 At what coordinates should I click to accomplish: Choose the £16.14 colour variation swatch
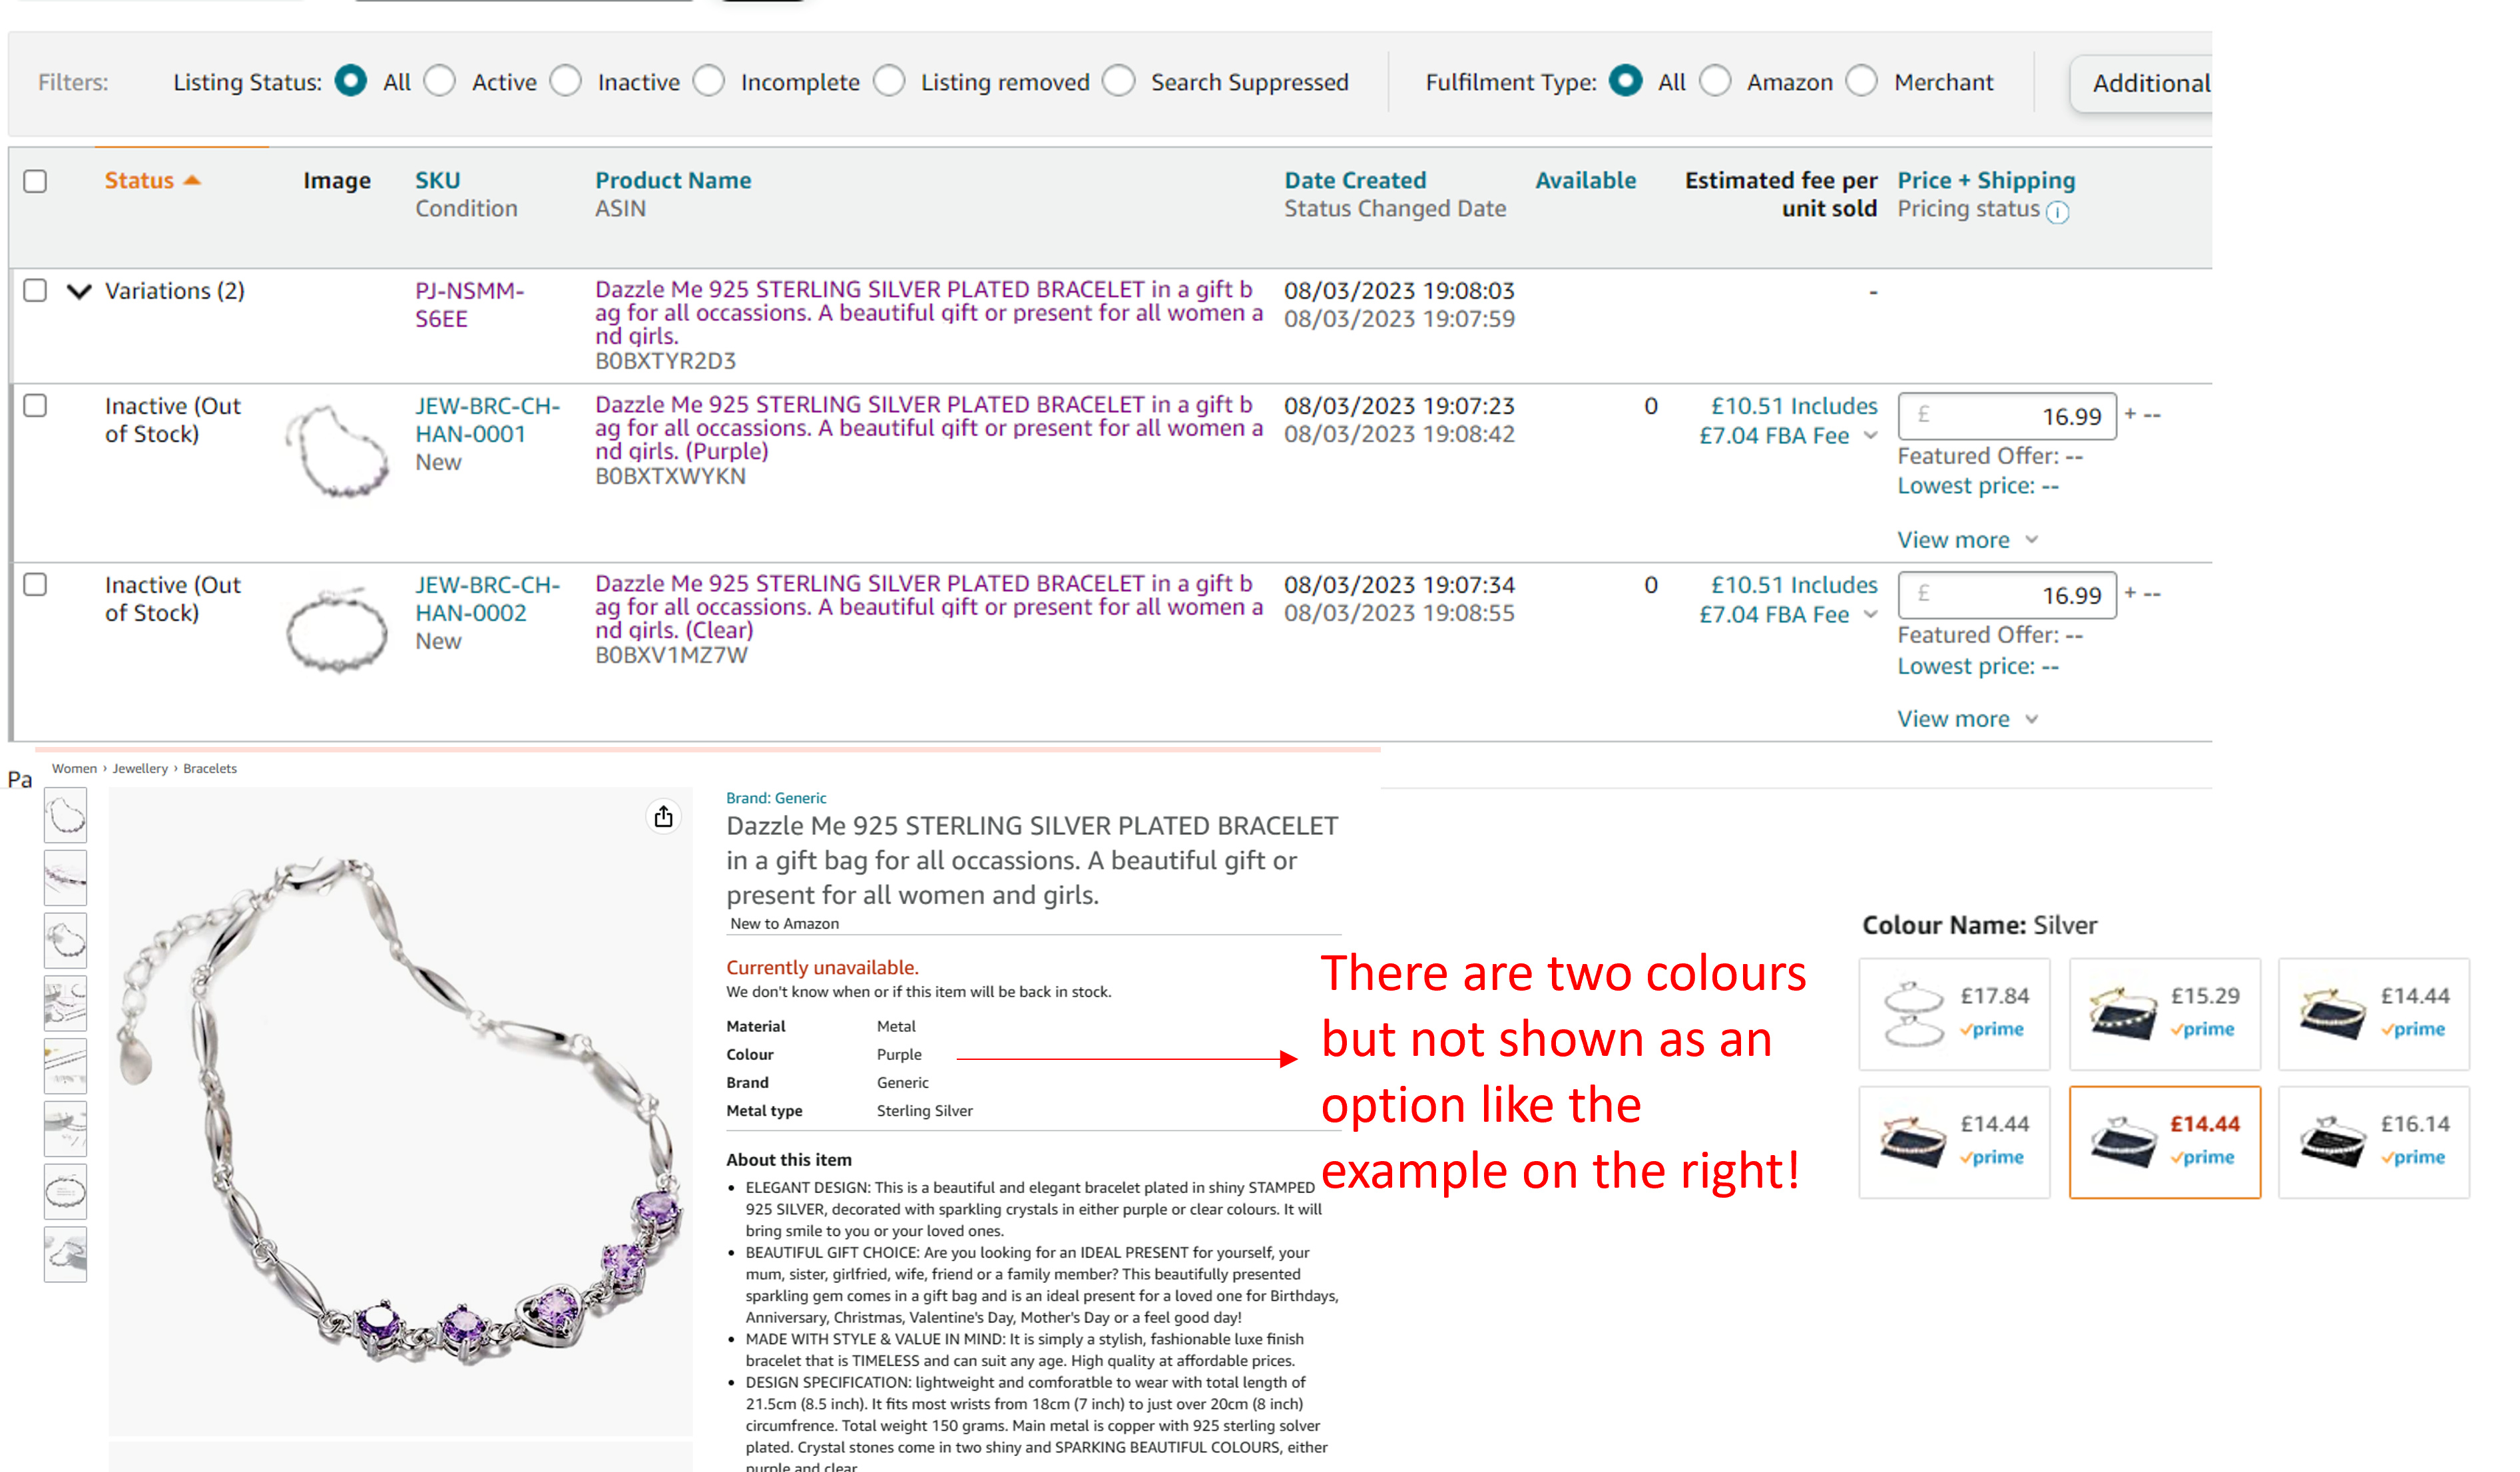[x=2373, y=1141]
